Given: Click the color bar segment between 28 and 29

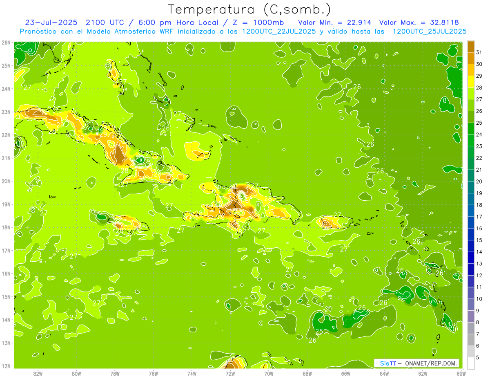Looking at the screenshot, I should tap(471, 81).
